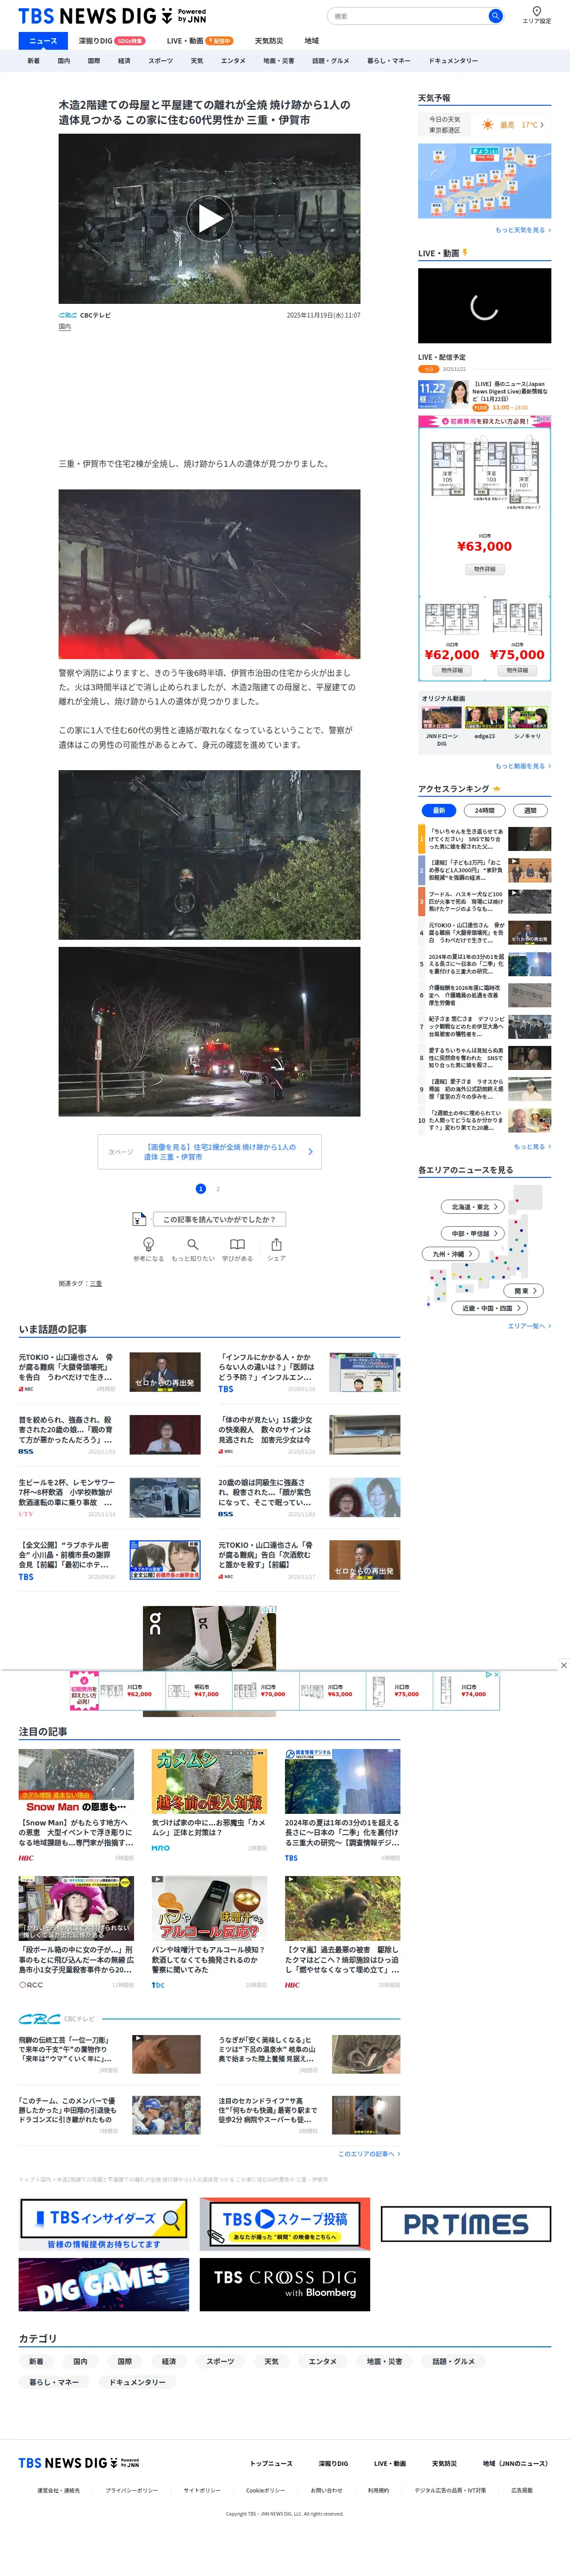Open 国際 in the sub navigation

pyautogui.click(x=94, y=61)
